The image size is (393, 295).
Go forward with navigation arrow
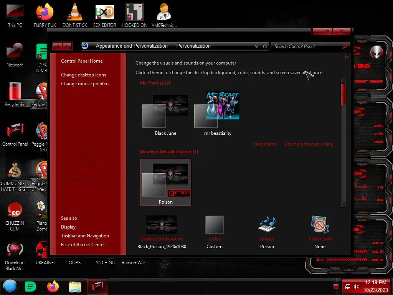pyautogui.click(x=67, y=46)
